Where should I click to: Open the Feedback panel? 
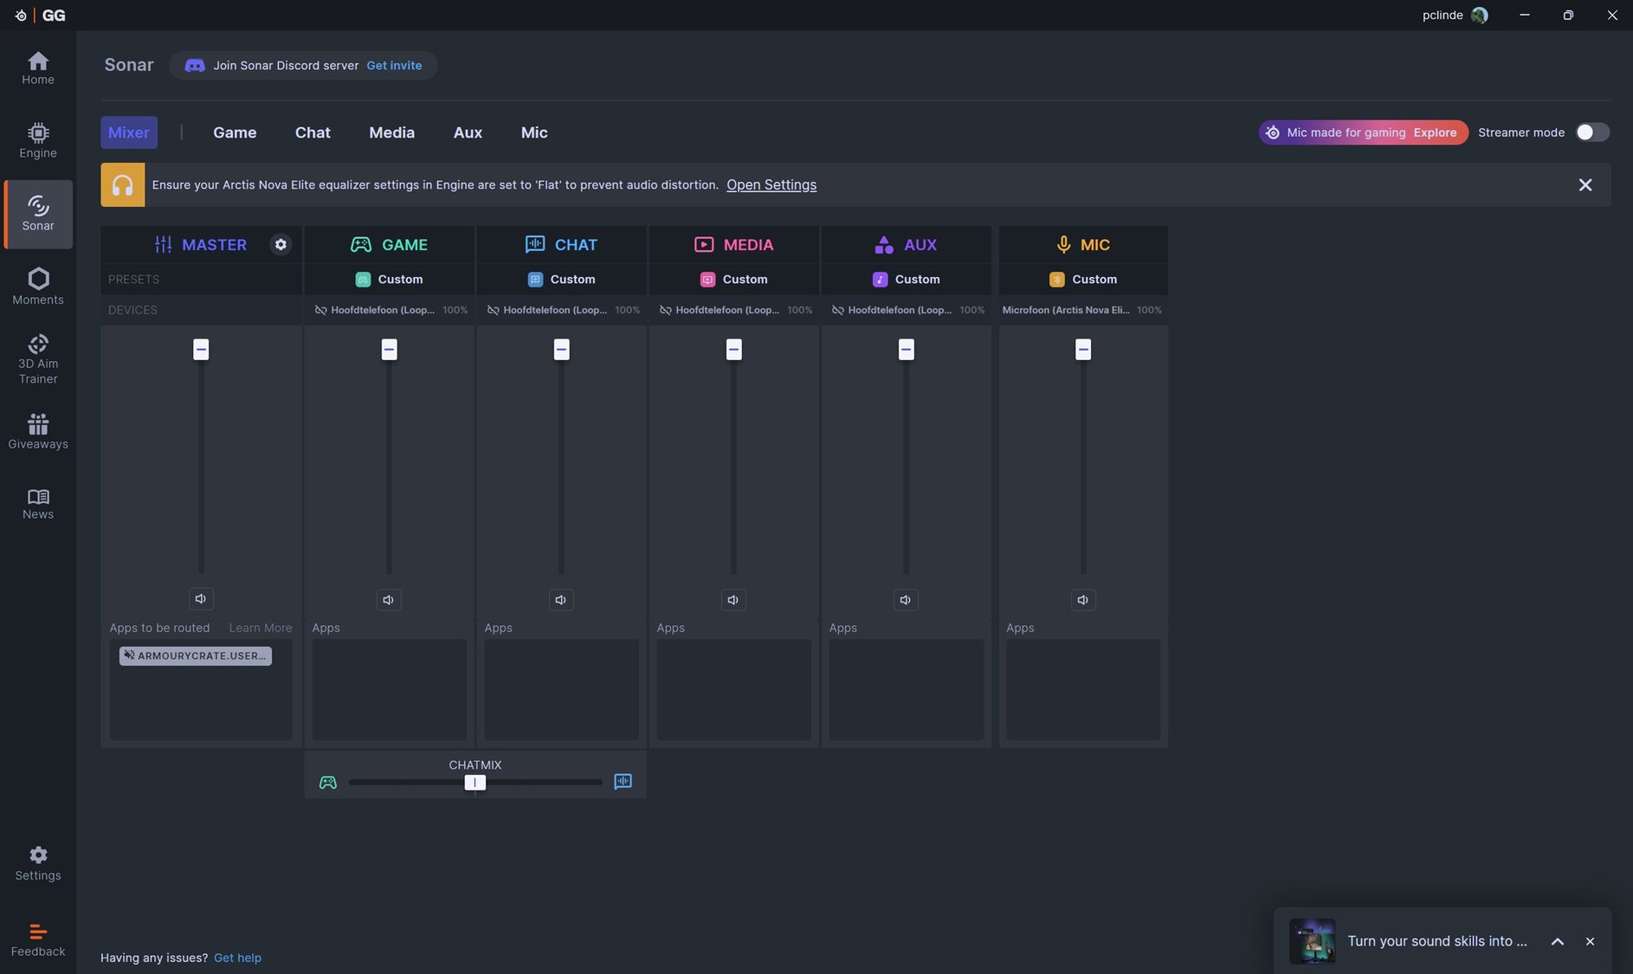tap(38, 939)
